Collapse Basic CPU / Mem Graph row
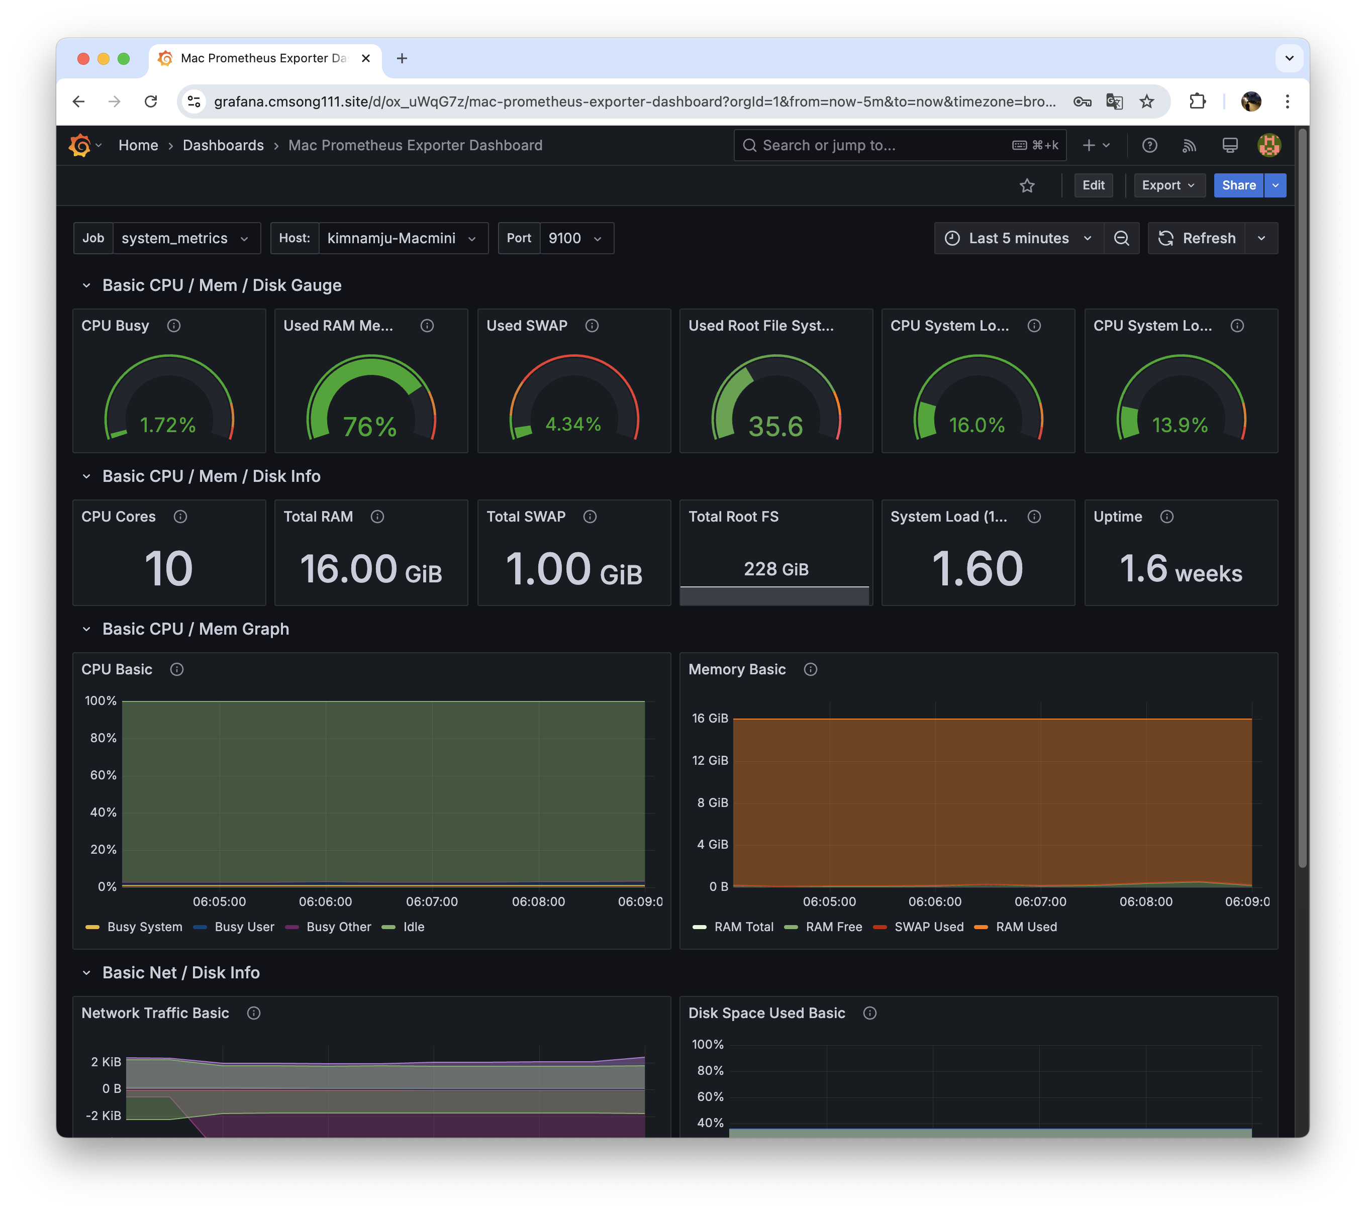Screen dimensions: 1366x1212 (x=86, y=630)
